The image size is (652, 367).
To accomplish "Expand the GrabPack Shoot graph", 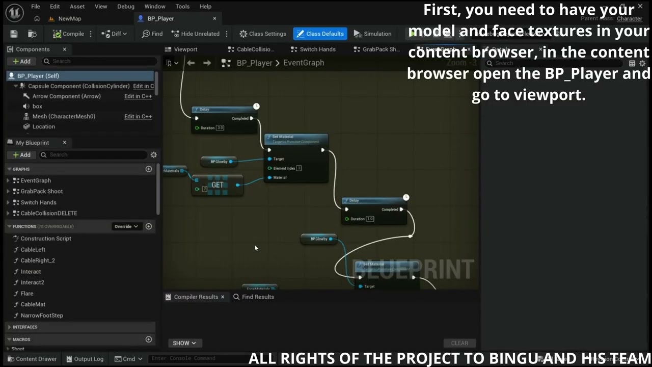I will tap(8, 192).
